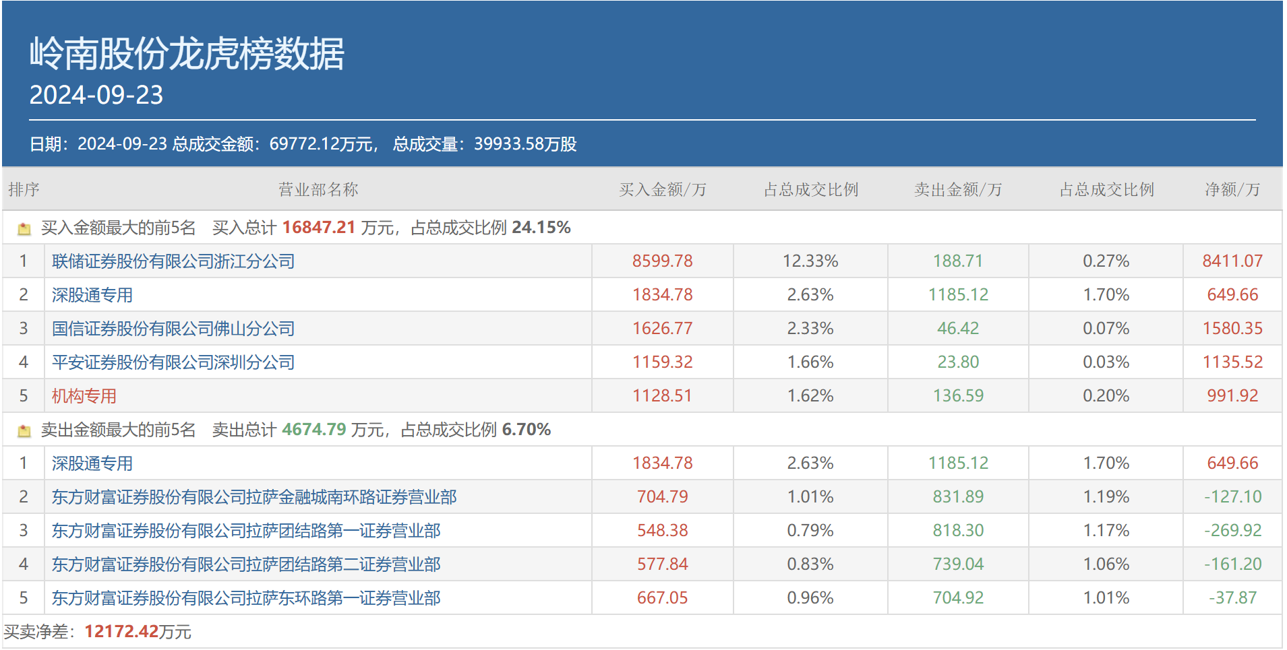Click buy amount 667.05
The width and height of the screenshot is (1287, 650).
(663, 598)
